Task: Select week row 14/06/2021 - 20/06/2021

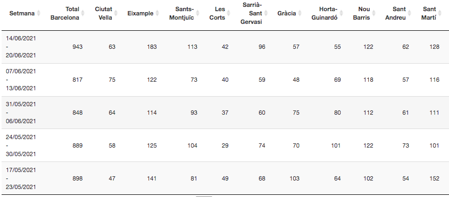Action: point(224,47)
